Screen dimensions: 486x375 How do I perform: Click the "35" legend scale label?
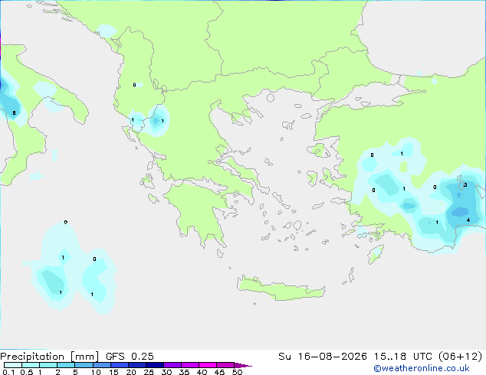pos(184,372)
